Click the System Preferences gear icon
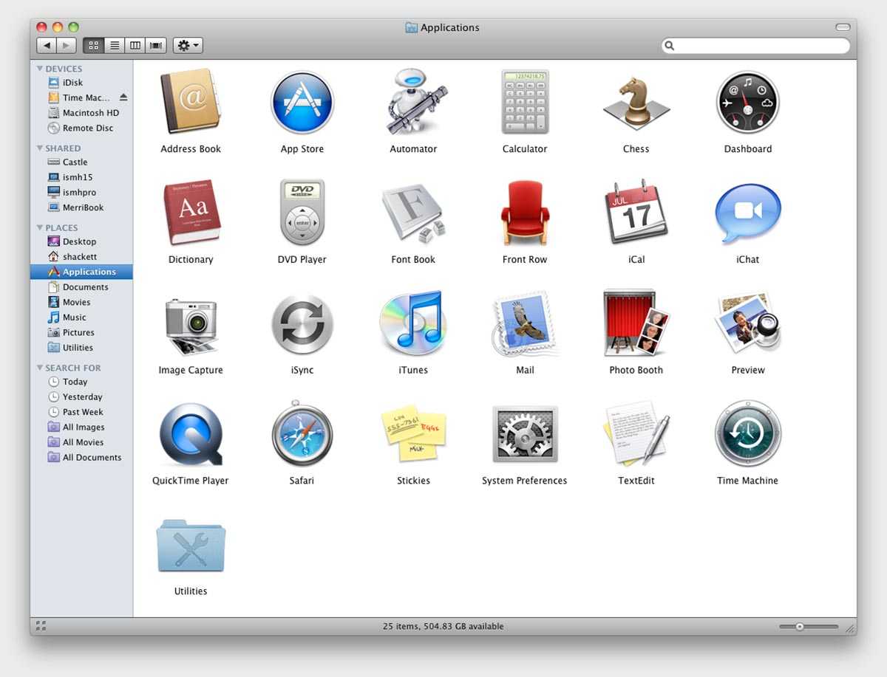The image size is (887, 677). (x=524, y=435)
